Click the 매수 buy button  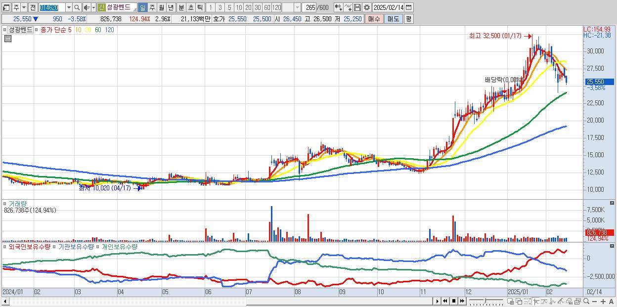[374, 19]
